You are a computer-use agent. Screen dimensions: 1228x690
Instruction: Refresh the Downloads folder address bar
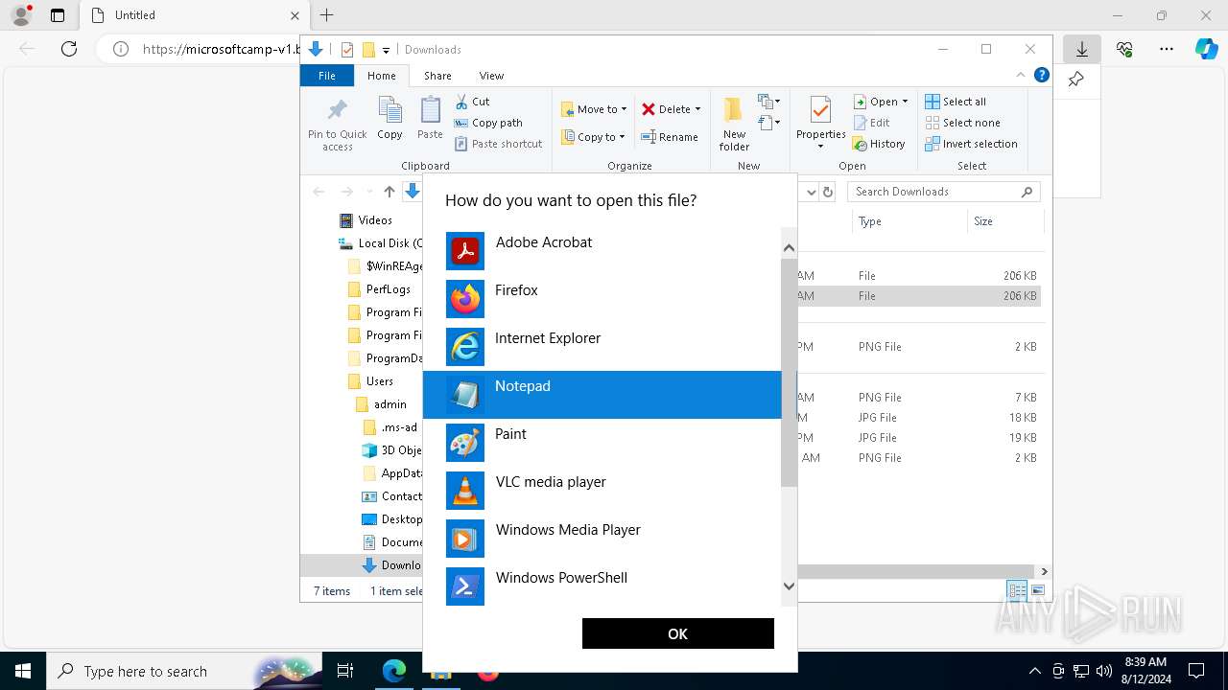coord(828,192)
